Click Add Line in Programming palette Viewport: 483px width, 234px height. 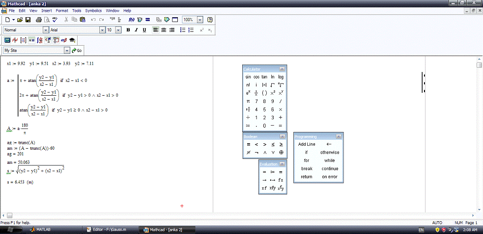tap(307, 144)
